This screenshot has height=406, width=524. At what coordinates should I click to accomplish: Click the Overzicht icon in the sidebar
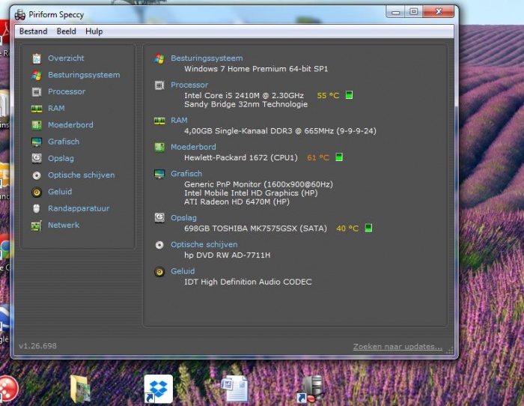pyautogui.click(x=36, y=58)
